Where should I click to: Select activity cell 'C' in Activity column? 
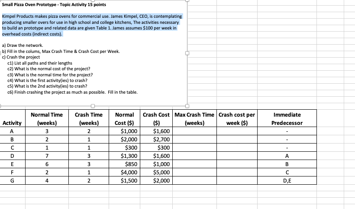(x=13, y=147)
